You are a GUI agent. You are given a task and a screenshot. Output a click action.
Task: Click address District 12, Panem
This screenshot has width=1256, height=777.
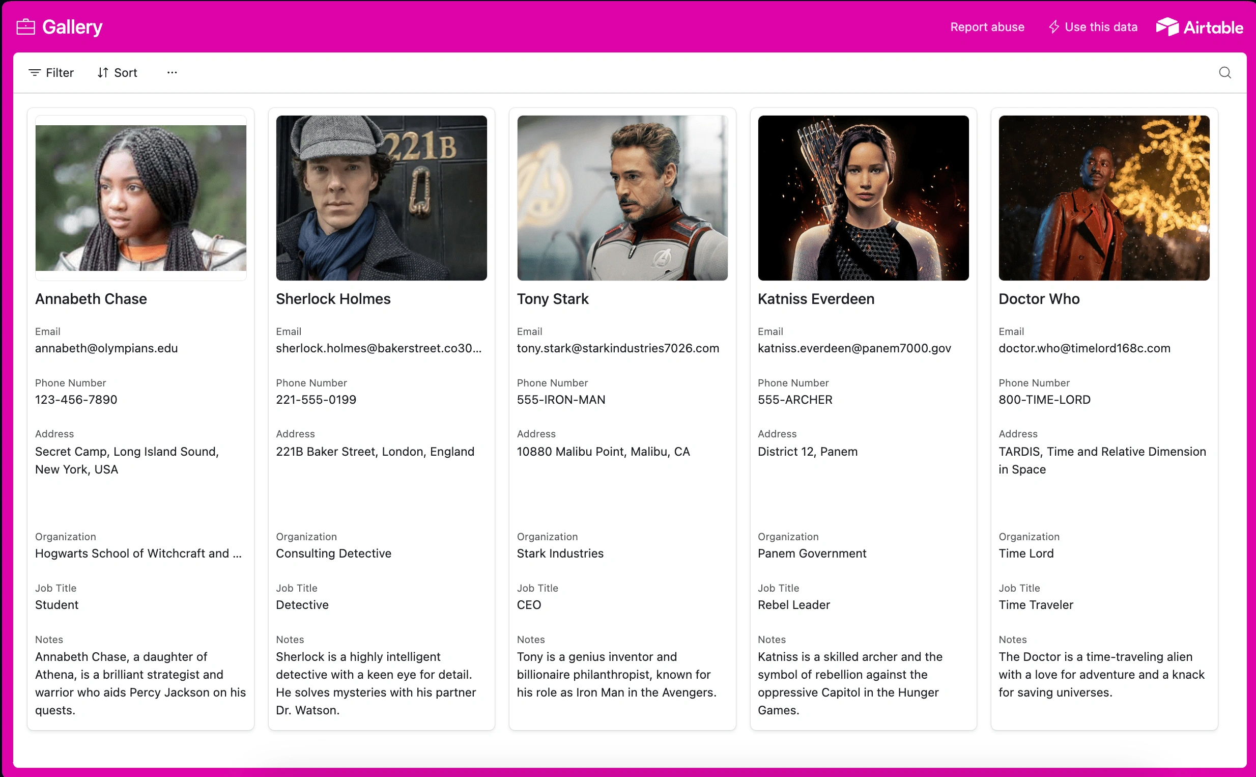[x=808, y=451]
